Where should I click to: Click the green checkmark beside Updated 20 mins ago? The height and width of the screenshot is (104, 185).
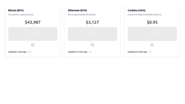click(150, 52)
